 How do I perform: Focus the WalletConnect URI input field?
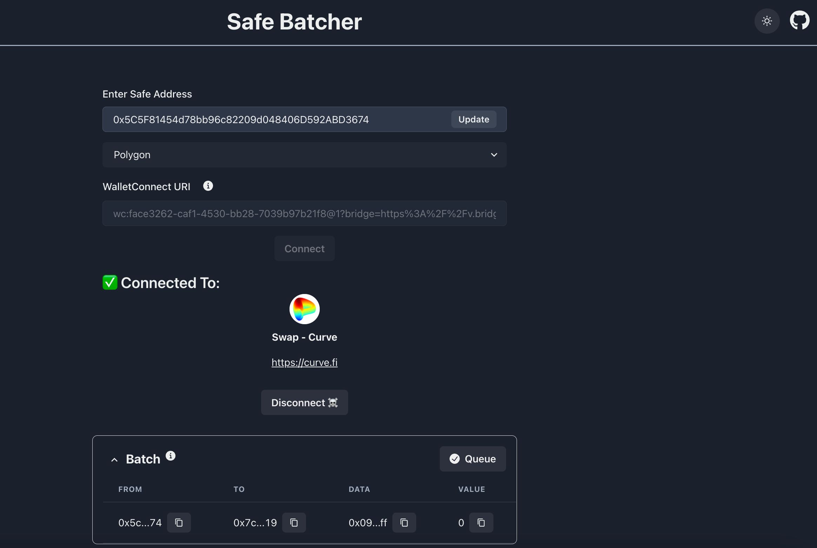coord(304,213)
